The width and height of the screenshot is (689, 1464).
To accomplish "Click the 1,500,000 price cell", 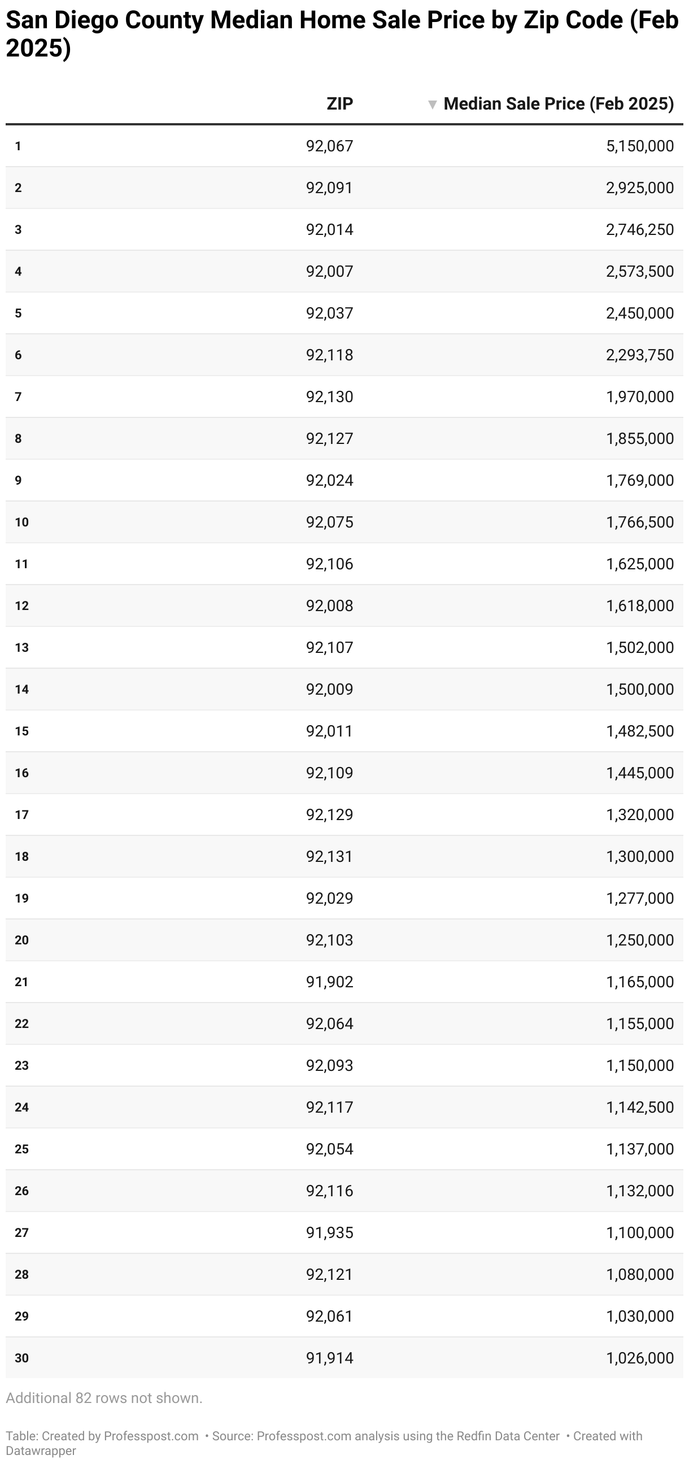I will (639, 690).
